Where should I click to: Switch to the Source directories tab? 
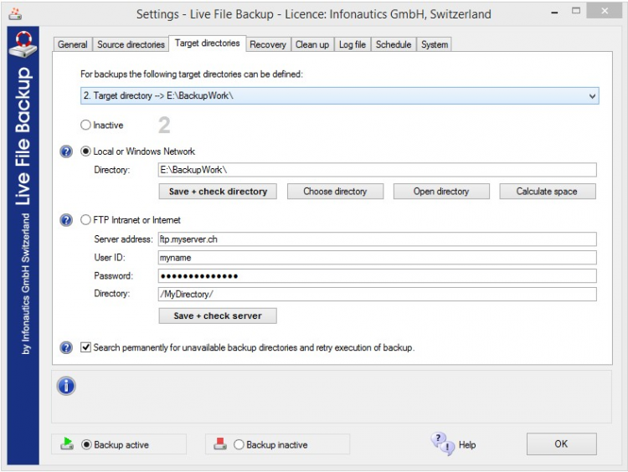point(131,44)
